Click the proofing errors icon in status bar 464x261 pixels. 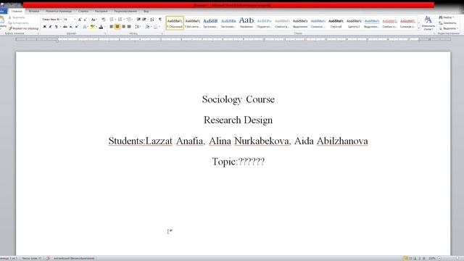click(x=48, y=258)
